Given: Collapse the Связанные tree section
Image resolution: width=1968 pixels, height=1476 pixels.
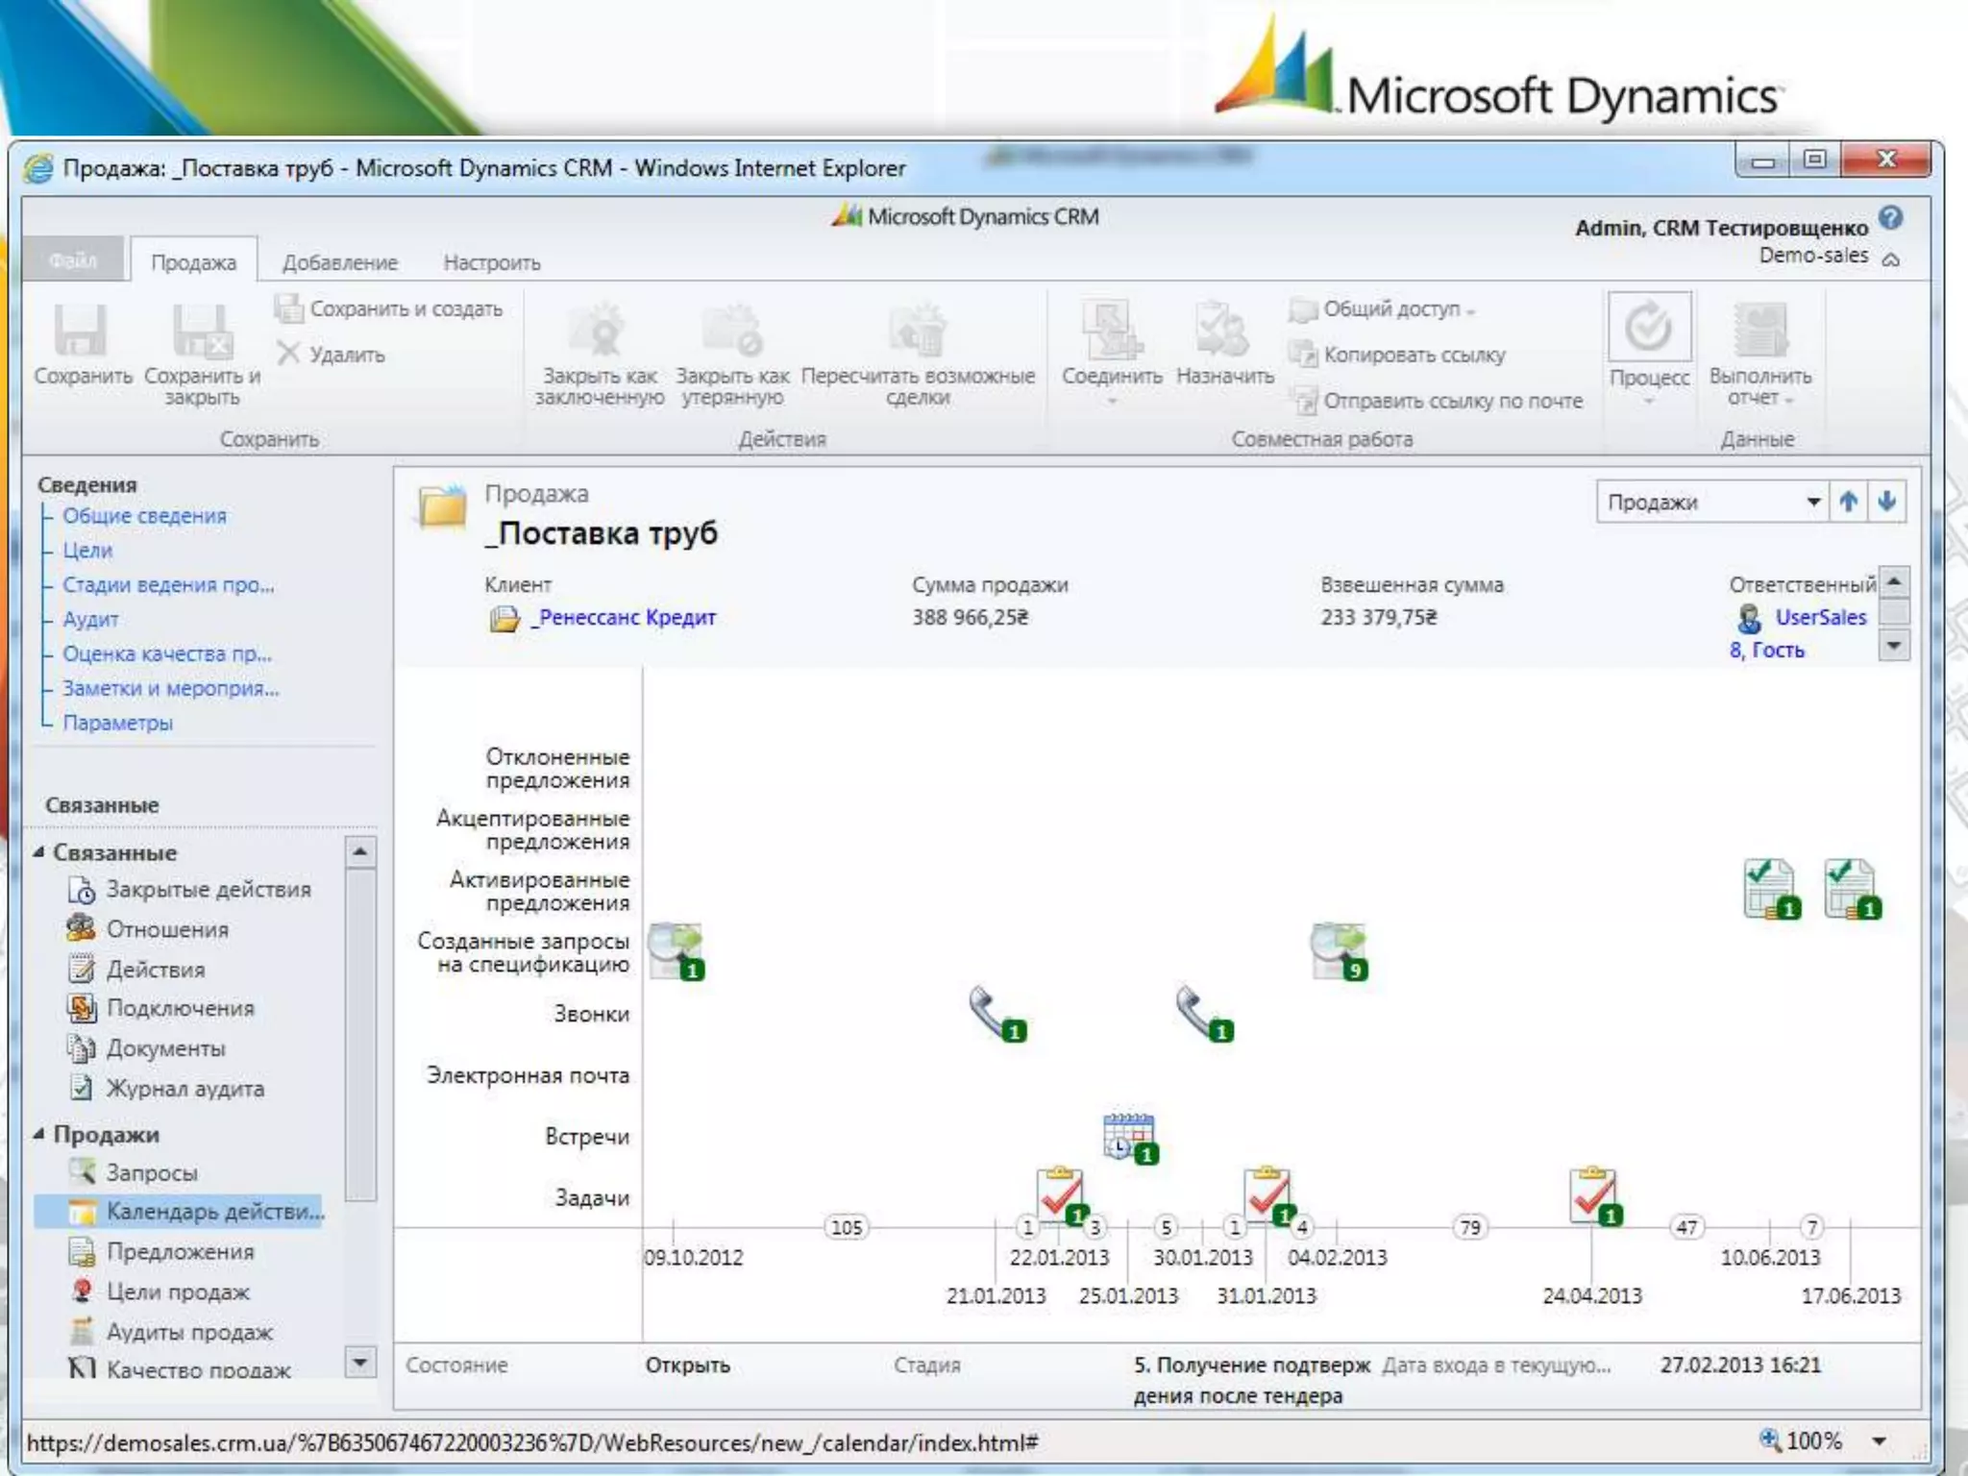Looking at the screenshot, I should 39,852.
